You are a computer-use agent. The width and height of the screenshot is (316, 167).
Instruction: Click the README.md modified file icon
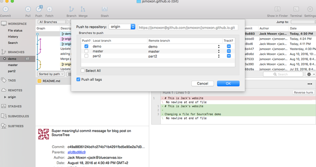40,81
